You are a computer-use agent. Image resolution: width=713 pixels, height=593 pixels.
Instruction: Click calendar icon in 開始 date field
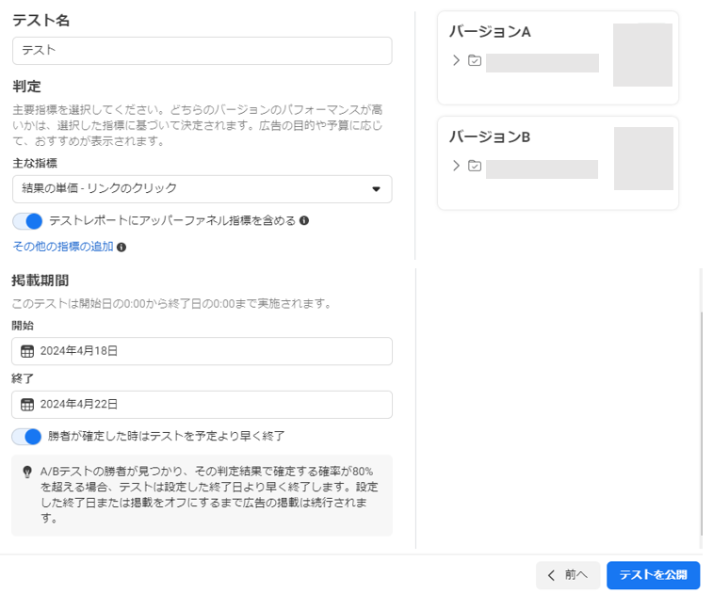point(27,351)
